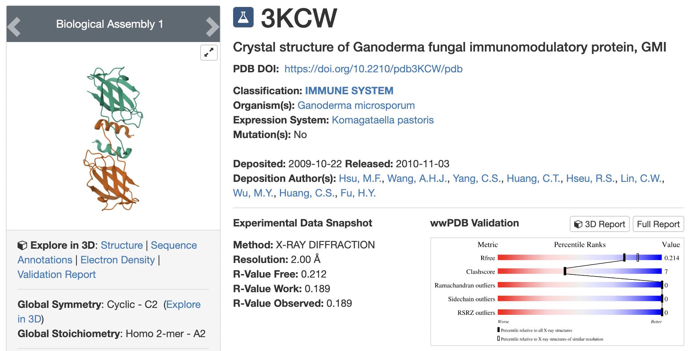Go to next biological assembly arrow

pyautogui.click(x=212, y=27)
